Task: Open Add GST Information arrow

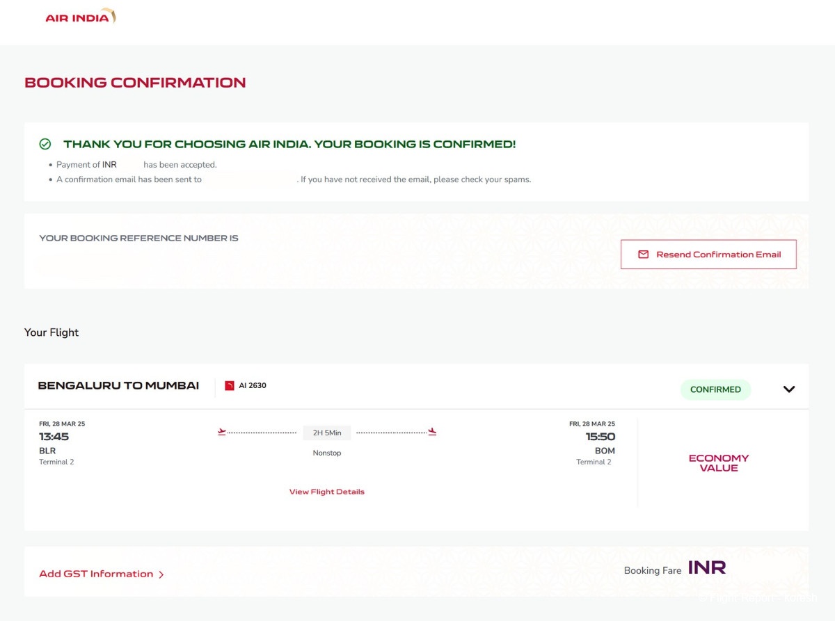Action: (x=161, y=574)
